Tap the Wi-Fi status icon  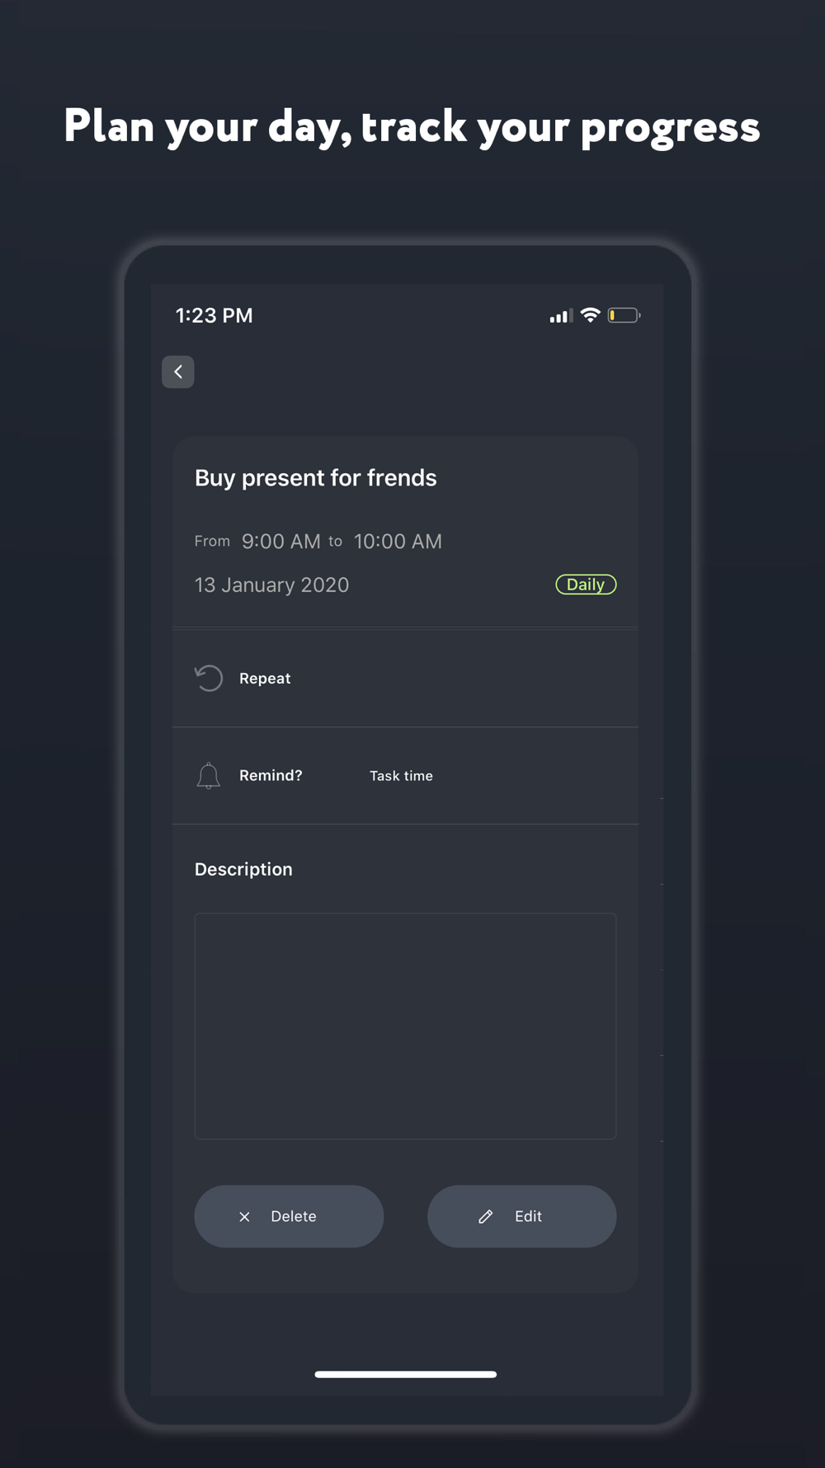590,315
